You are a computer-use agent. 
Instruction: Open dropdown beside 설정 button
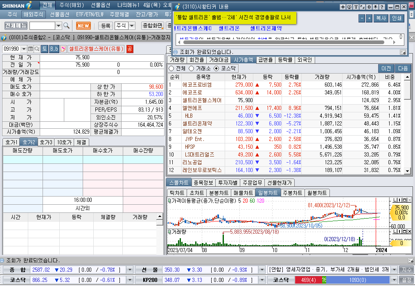395,280
